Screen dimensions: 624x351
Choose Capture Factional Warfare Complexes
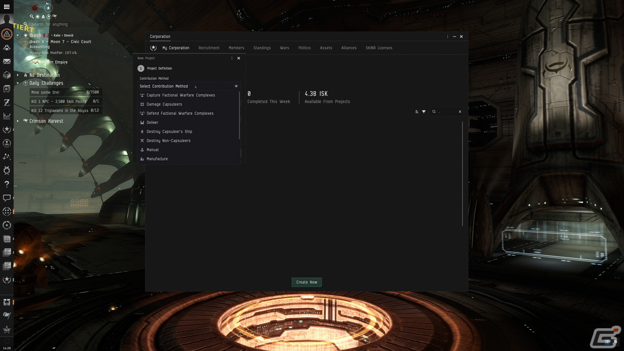point(188,95)
